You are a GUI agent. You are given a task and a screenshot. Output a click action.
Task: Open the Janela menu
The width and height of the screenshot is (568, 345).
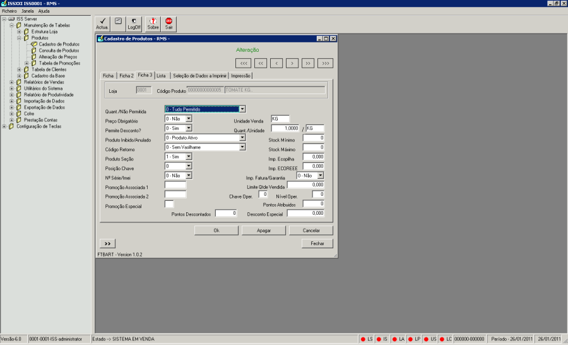point(28,11)
